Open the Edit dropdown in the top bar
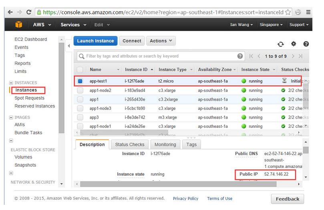This screenshot has height=210, width=324. pos(102,25)
